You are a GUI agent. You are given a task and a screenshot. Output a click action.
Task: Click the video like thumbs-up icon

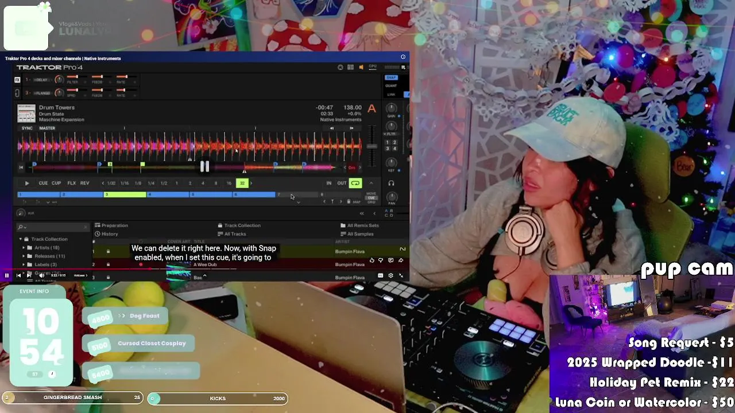(372, 260)
